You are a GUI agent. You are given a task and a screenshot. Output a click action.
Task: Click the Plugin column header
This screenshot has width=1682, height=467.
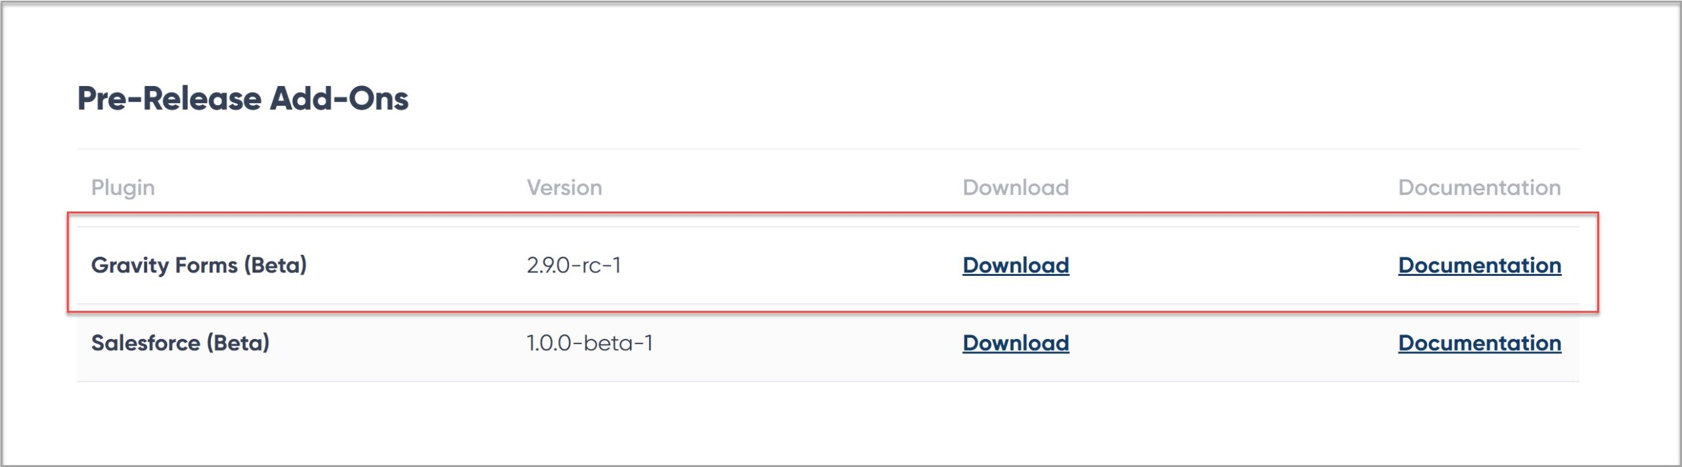pos(123,188)
